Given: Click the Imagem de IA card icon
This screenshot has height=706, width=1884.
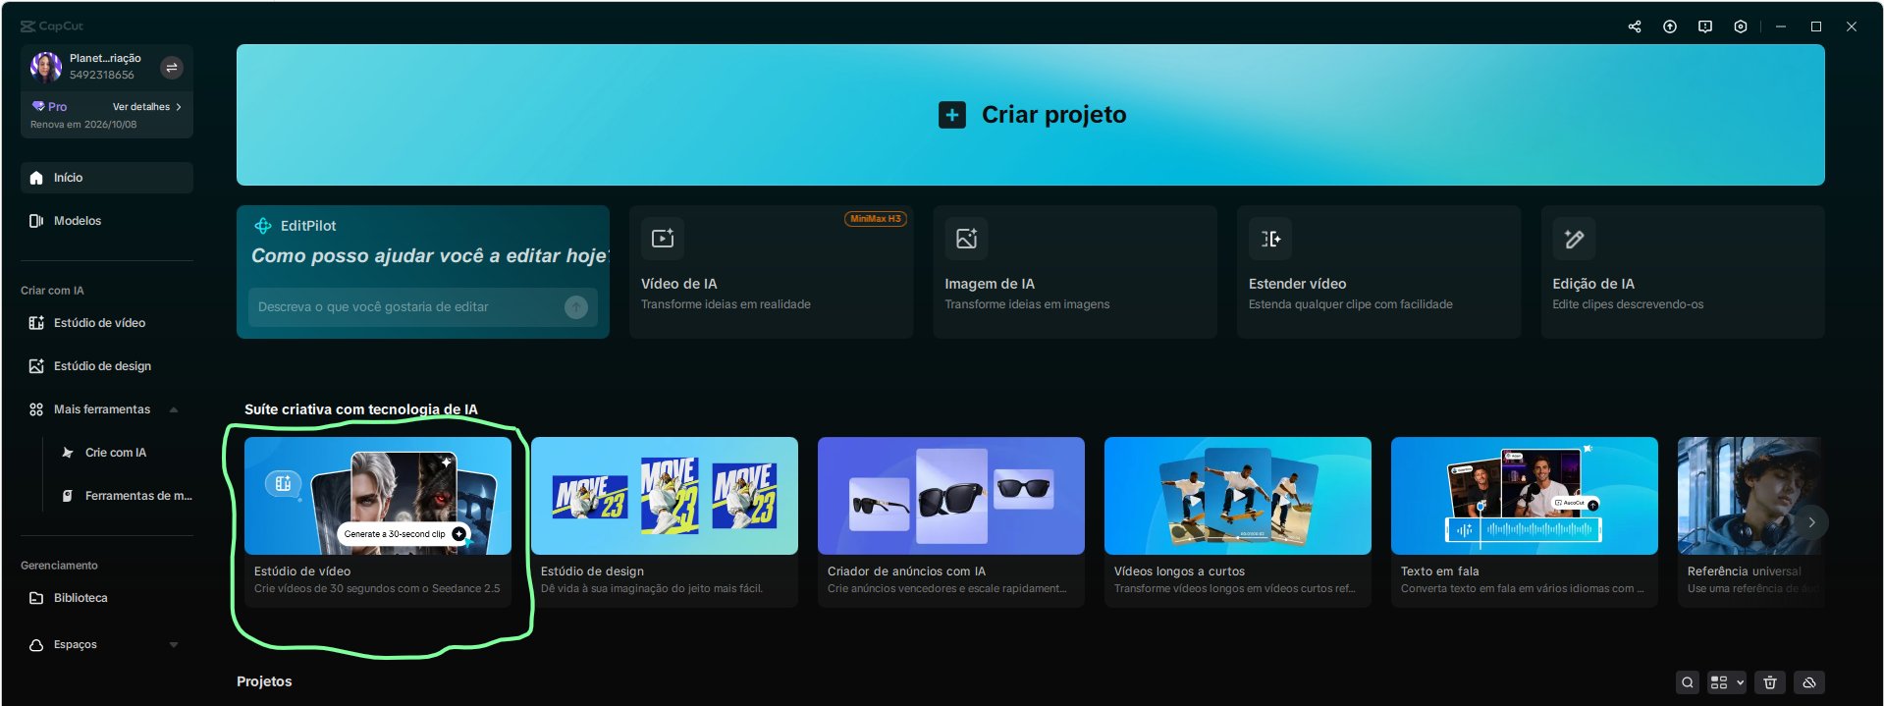Looking at the screenshot, I should [966, 239].
